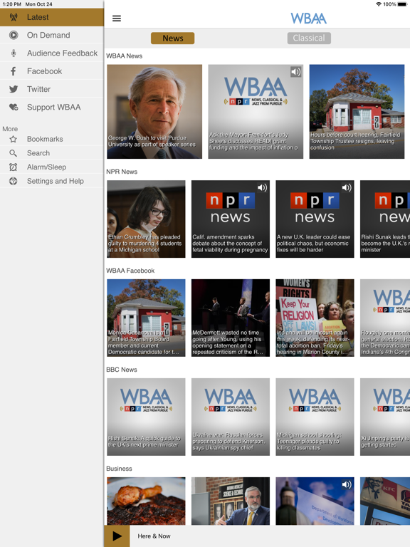Screen dimensions: 410x547
Task: Open Rishi Sunak quick guide BBC story
Action: pos(146,417)
